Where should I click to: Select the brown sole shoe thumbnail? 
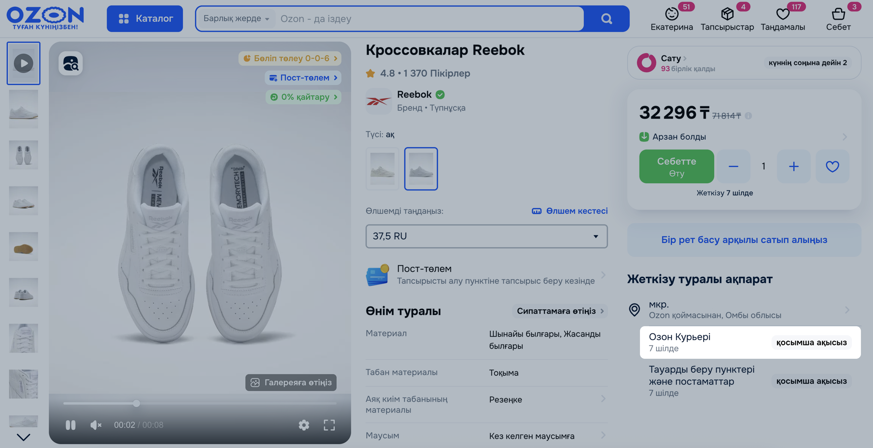tap(23, 246)
